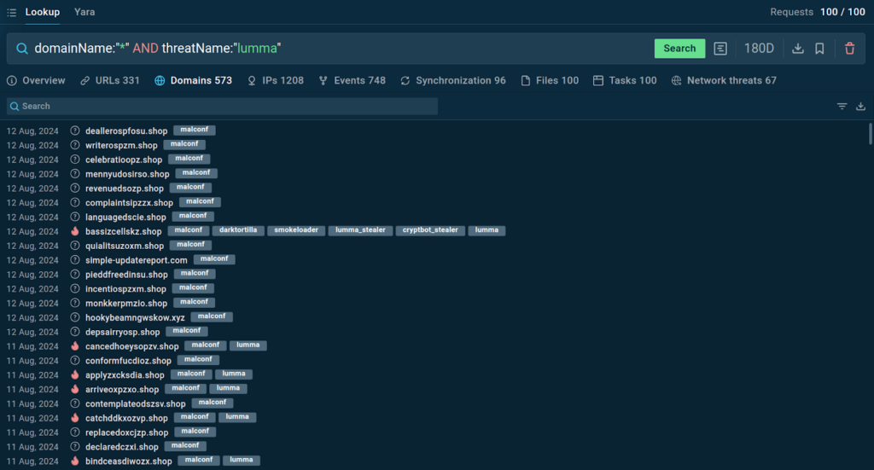Click the download icon in search bar

pyautogui.click(x=798, y=49)
